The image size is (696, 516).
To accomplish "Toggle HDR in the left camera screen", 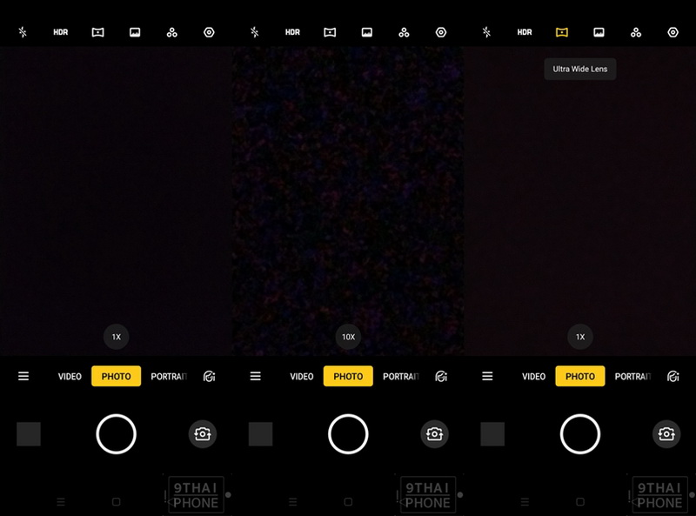I will pyautogui.click(x=60, y=32).
